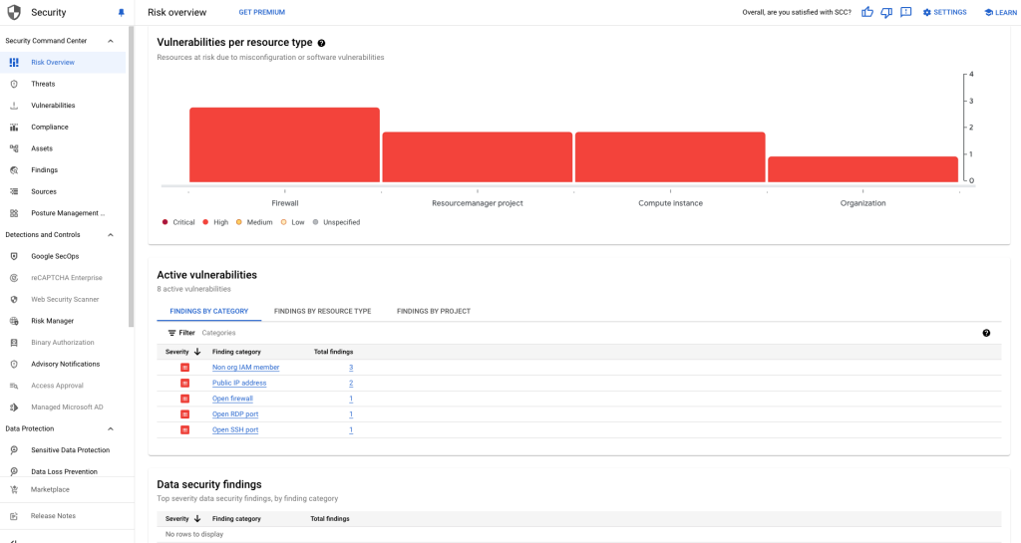Image resolution: width=1021 pixels, height=543 pixels.
Task: Open Settings with the gear icon
Action: 926,12
